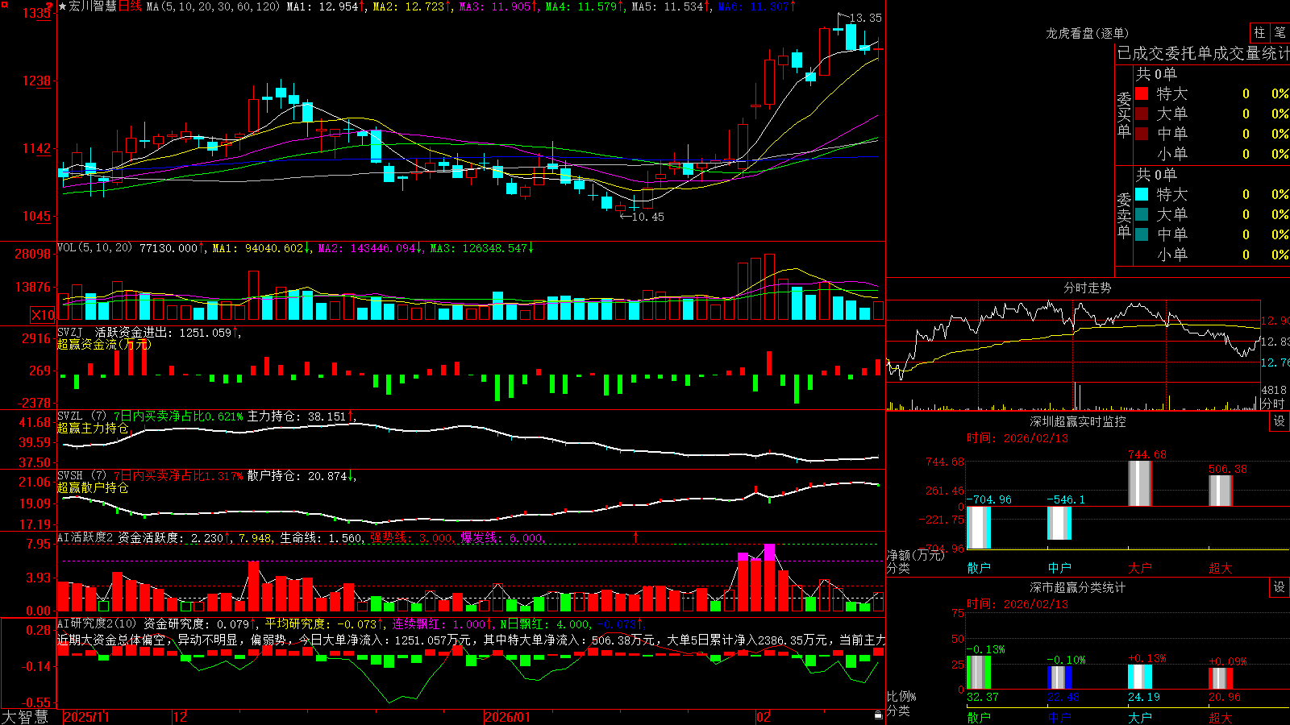Open the SVSH (7) indicator label

tap(81, 476)
